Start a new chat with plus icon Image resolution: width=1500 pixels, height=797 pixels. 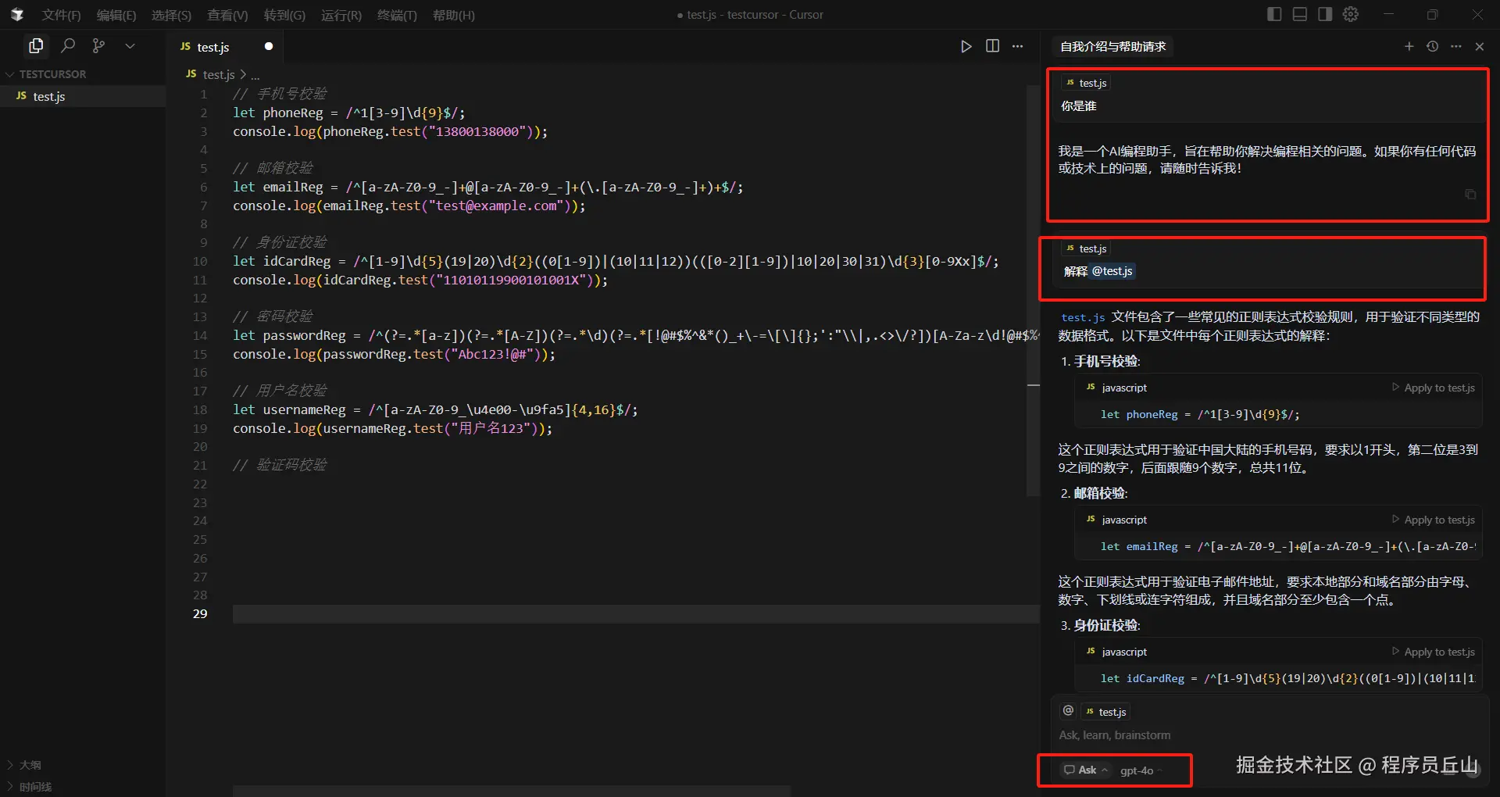tap(1409, 46)
